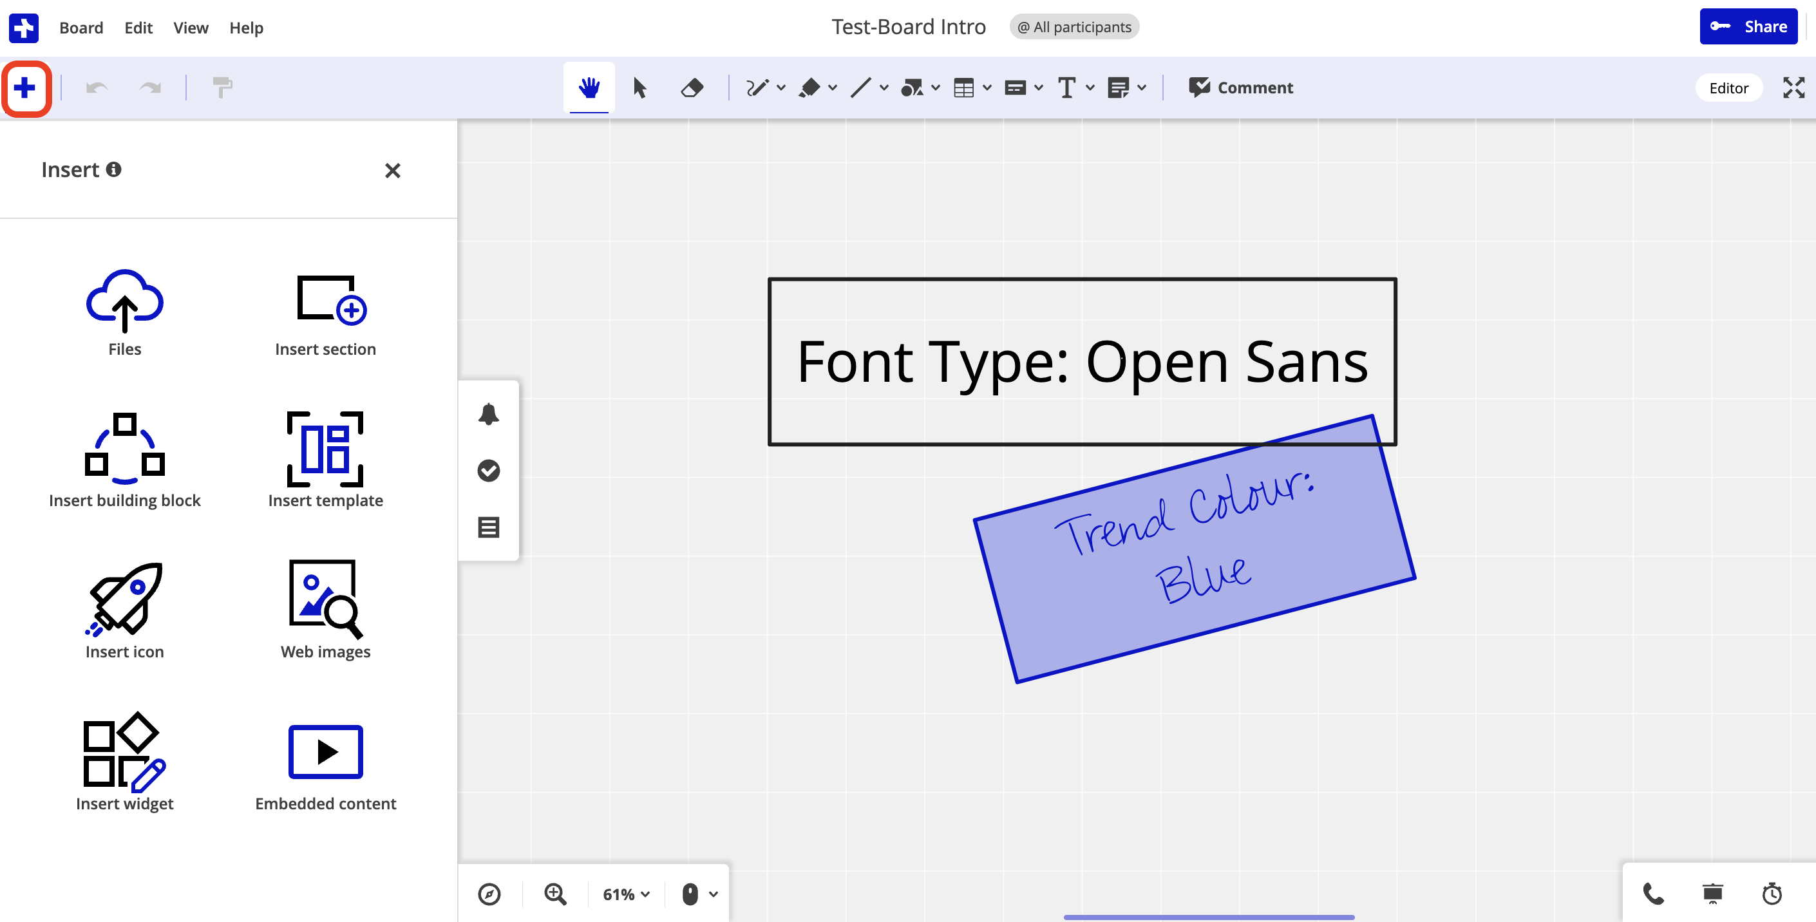This screenshot has width=1816, height=922.
Task: Toggle fullscreen mode icon
Action: point(1793,88)
